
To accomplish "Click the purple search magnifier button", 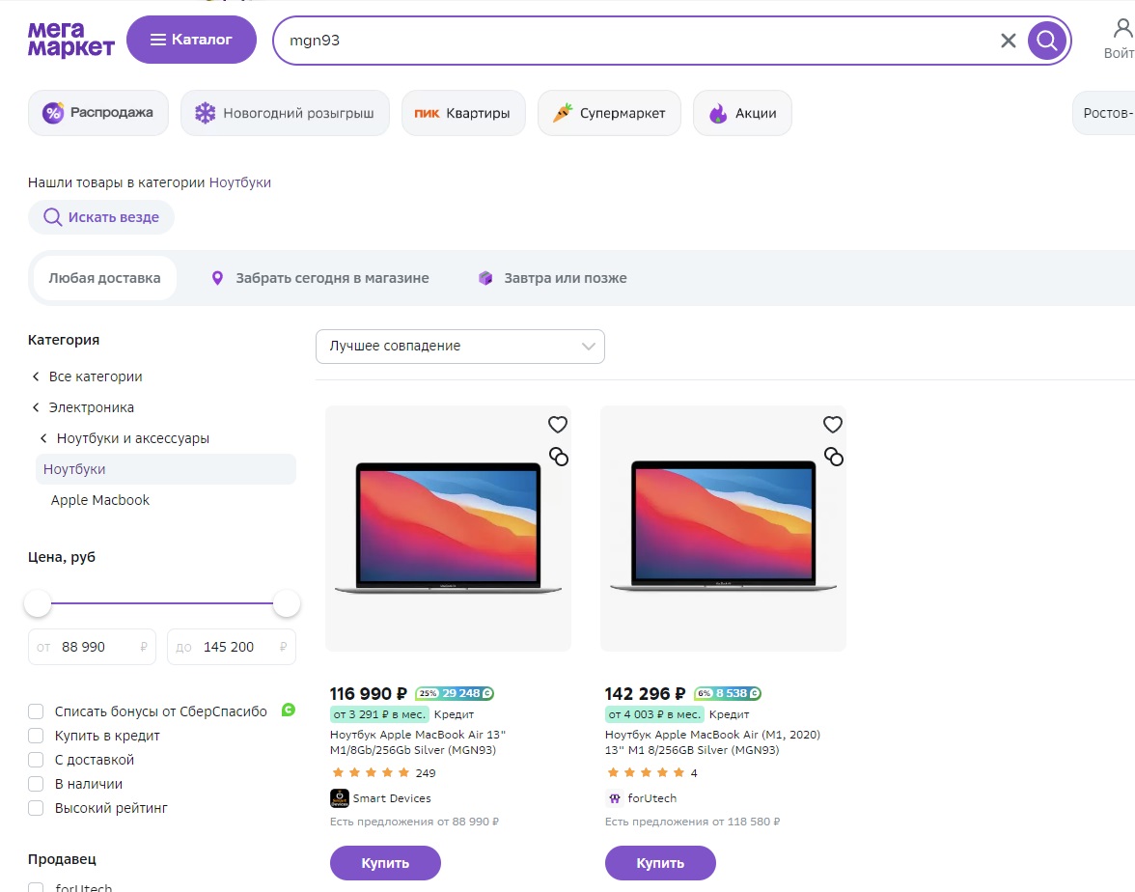I will pyautogui.click(x=1047, y=41).
